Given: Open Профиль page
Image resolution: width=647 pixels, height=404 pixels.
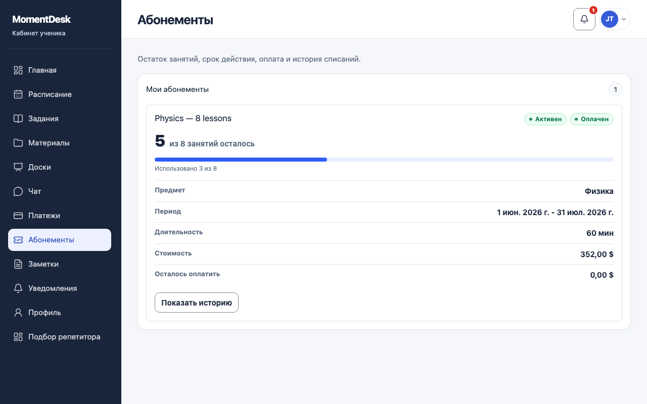Looking at the screenshot, I should click(60, 313).
